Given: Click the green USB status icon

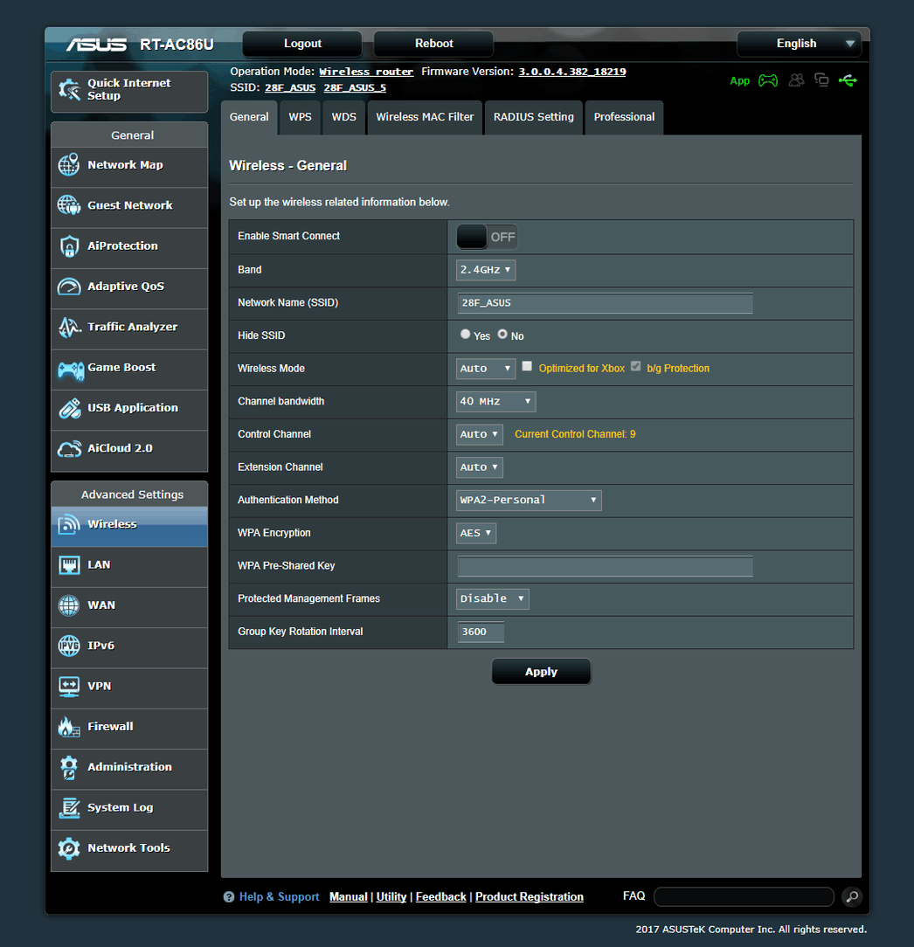Looking at the screenshot, I should coord(848,80).
